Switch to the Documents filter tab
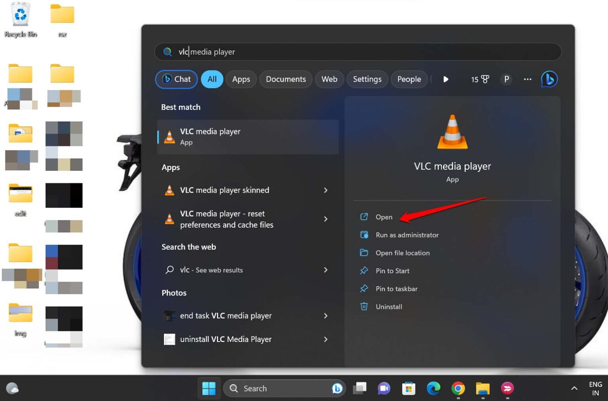Screen dimensions: 608x401 286,79
